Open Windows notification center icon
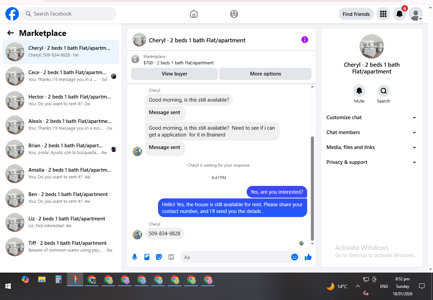 (421, 286)
